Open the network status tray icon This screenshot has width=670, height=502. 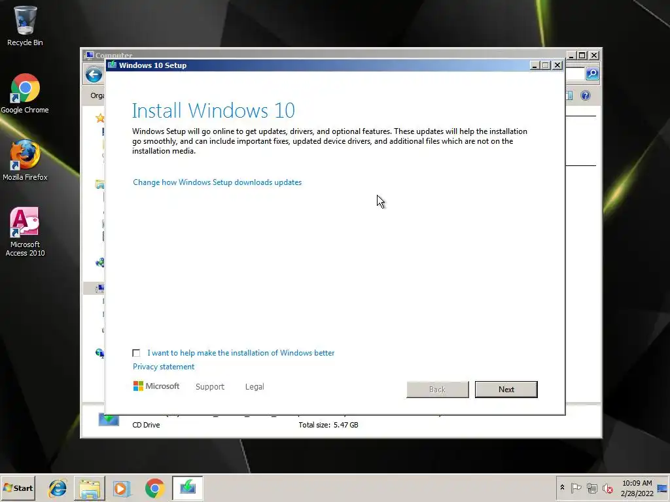pyautogui.click(x=591, y=488)
